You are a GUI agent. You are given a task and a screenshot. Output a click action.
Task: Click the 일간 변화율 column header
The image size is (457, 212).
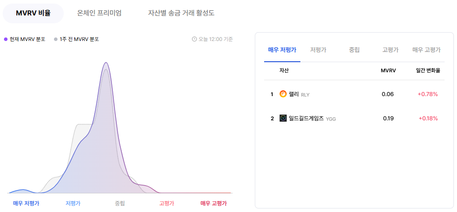tap(428, 71)
